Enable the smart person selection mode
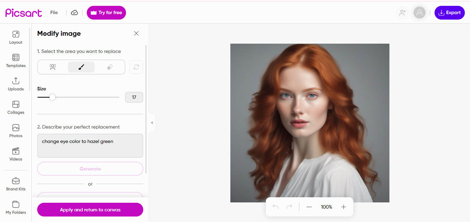The width and height of the screenshot is (470, 222). [x=52, y=67]
